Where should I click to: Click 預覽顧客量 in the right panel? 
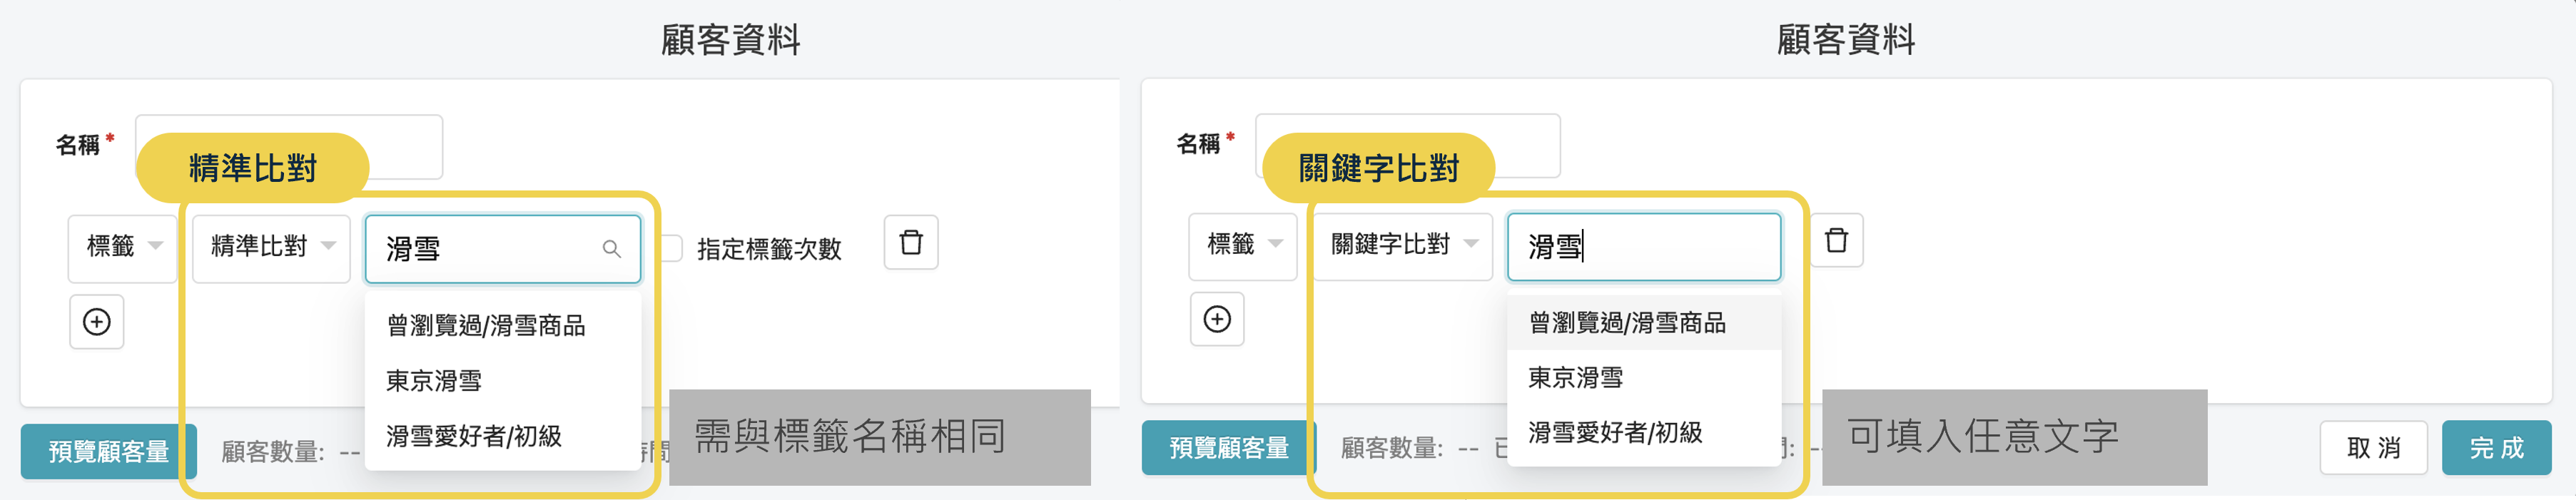(1228, 450)
